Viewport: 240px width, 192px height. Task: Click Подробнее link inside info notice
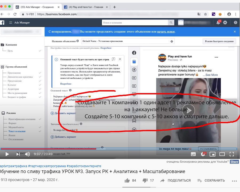coord(66,84)
